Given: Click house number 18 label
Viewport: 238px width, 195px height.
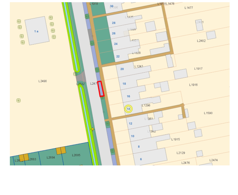Looking at the screenshot, I should [x=124, y=84].
